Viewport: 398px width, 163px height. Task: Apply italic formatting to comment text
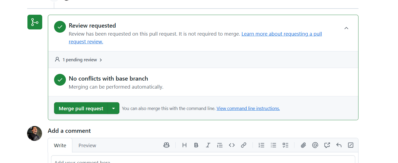tap(208, 145)
